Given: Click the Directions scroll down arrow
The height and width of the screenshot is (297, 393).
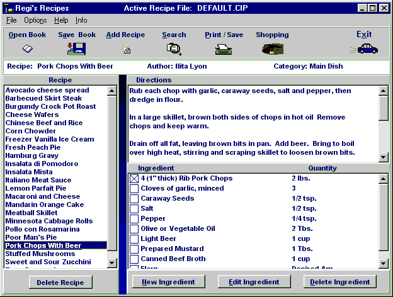Looking at the screenshot, I should tap(383, 157).
